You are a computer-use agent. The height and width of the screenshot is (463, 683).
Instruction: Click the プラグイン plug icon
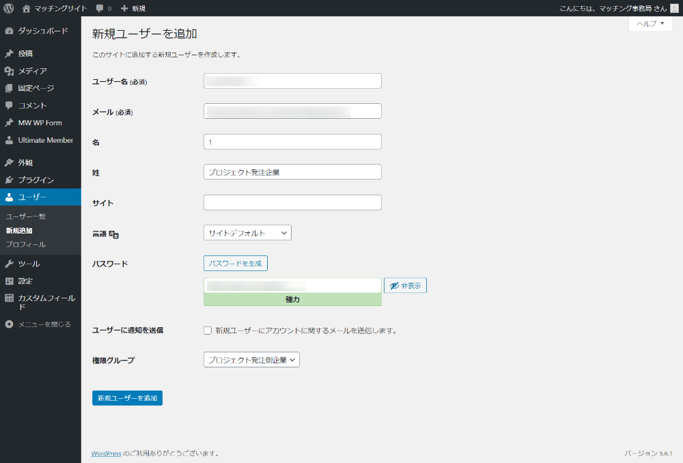[x=9, y=180]
